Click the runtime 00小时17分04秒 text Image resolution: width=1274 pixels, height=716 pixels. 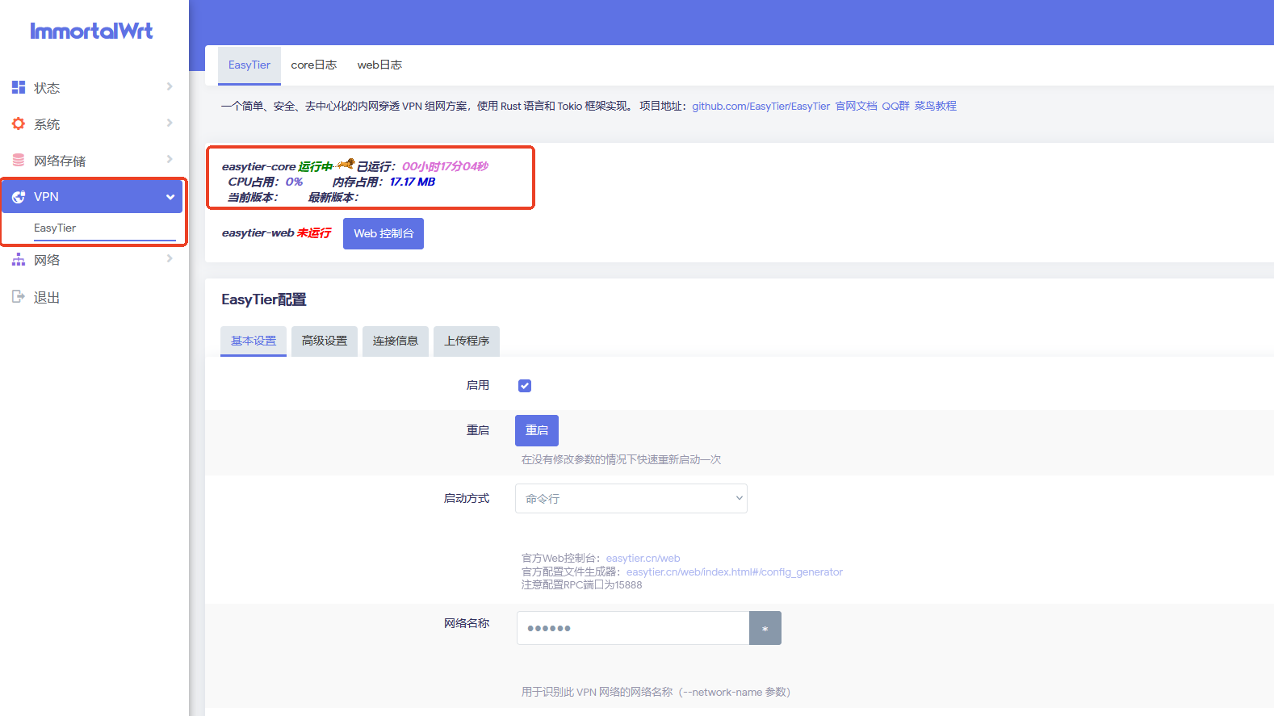coord(445,166)
